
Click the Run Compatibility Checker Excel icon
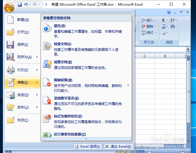tap(47, 135)
